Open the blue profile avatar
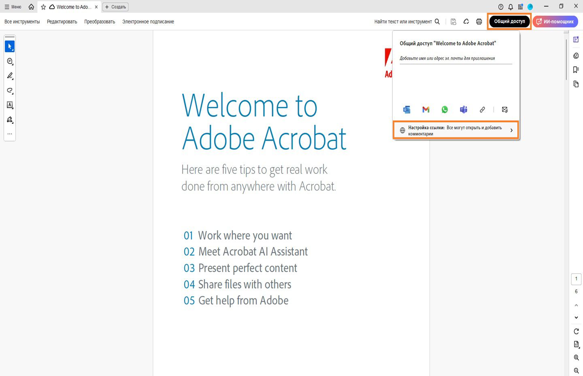 [530, 7]
